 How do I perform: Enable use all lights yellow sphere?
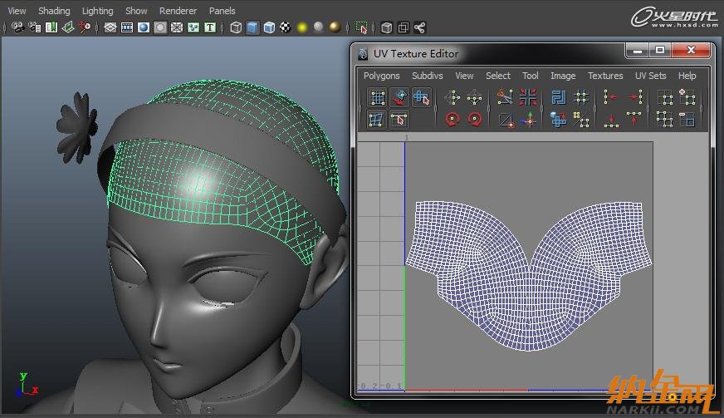point(302,27)
